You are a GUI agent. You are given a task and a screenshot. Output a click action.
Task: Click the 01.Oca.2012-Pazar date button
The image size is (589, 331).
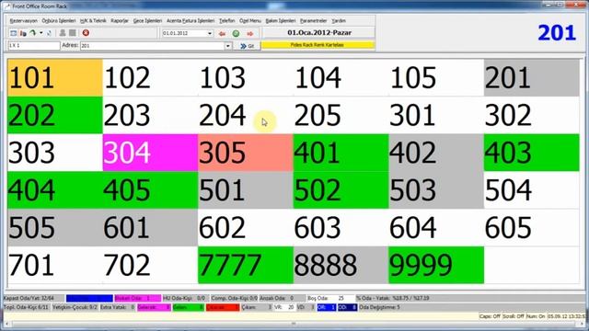(319, 33)
